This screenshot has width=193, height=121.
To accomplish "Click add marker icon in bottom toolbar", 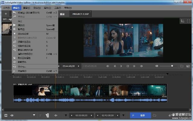I will (x=34, y=115).
